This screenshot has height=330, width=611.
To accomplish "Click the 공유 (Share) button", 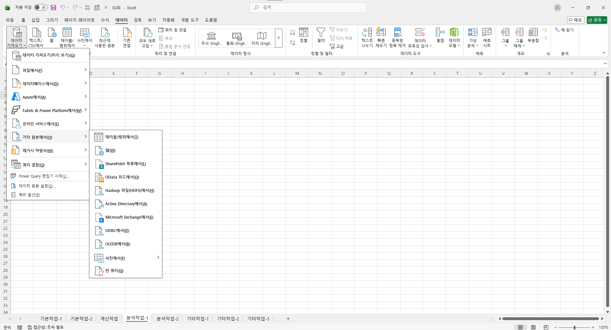I will coord(597,20).
